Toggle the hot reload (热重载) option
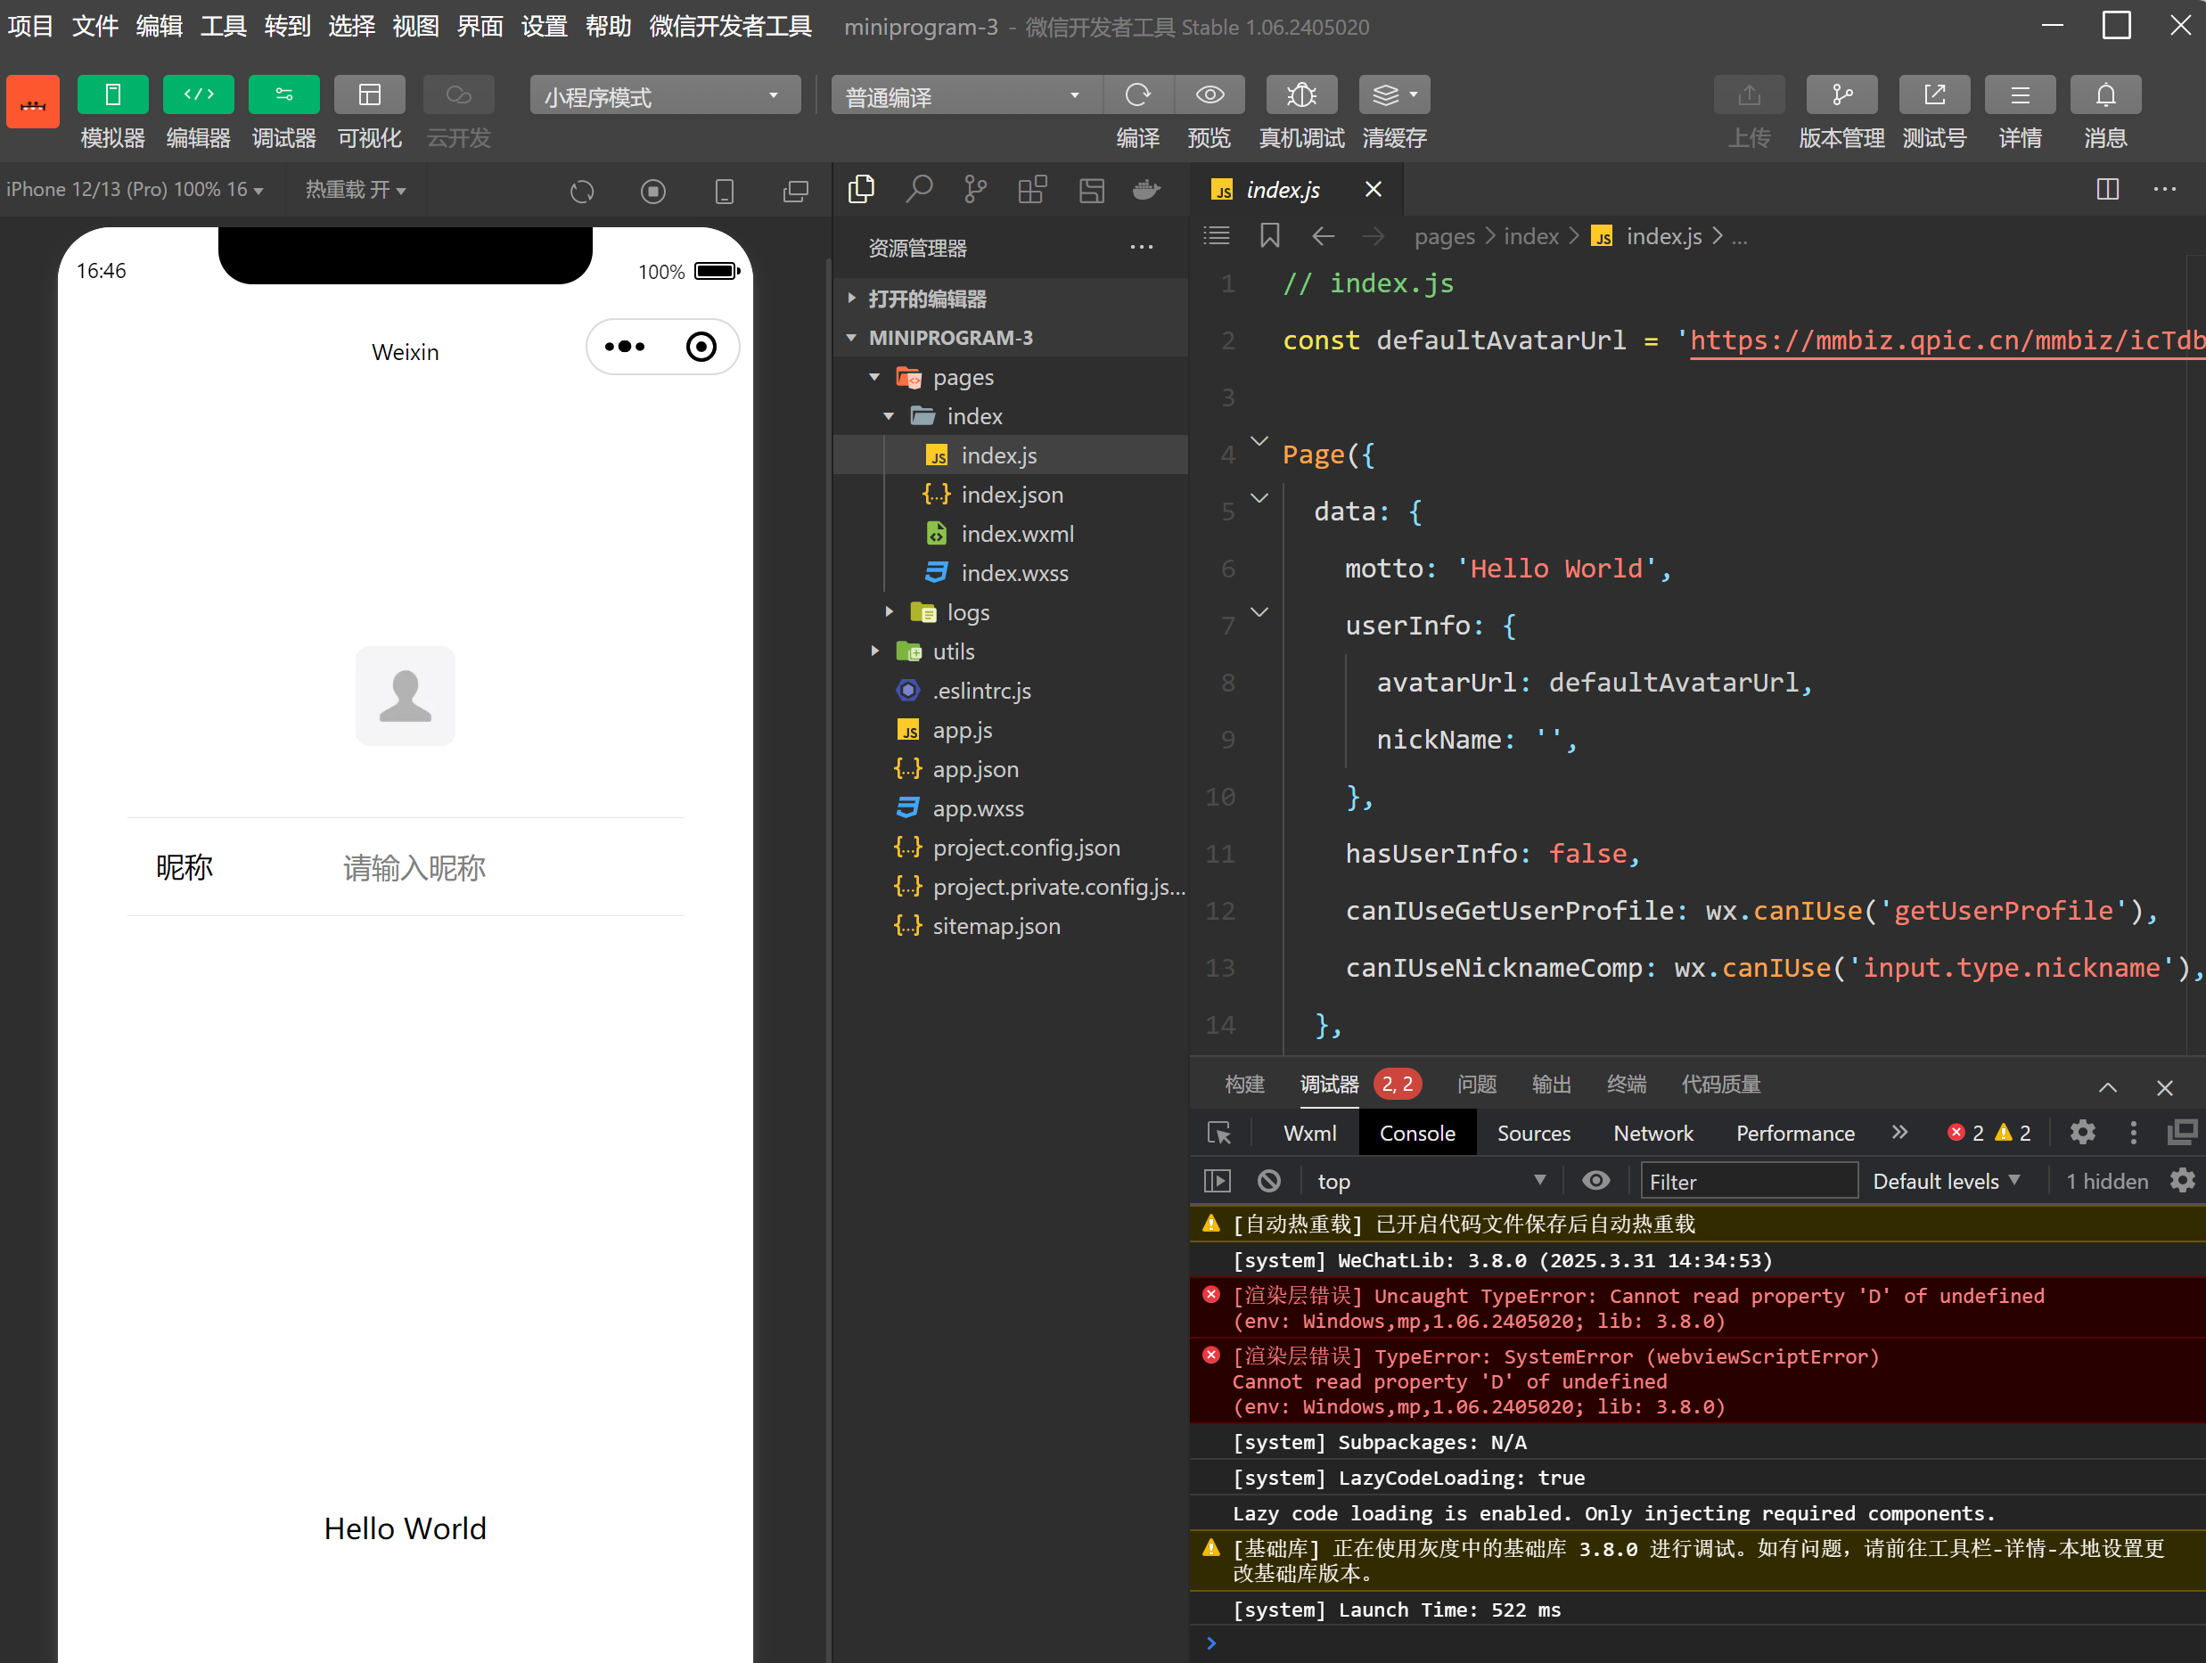This screenshot has height=1663, width=2206. pyautogui.click(x=355, y=190)
